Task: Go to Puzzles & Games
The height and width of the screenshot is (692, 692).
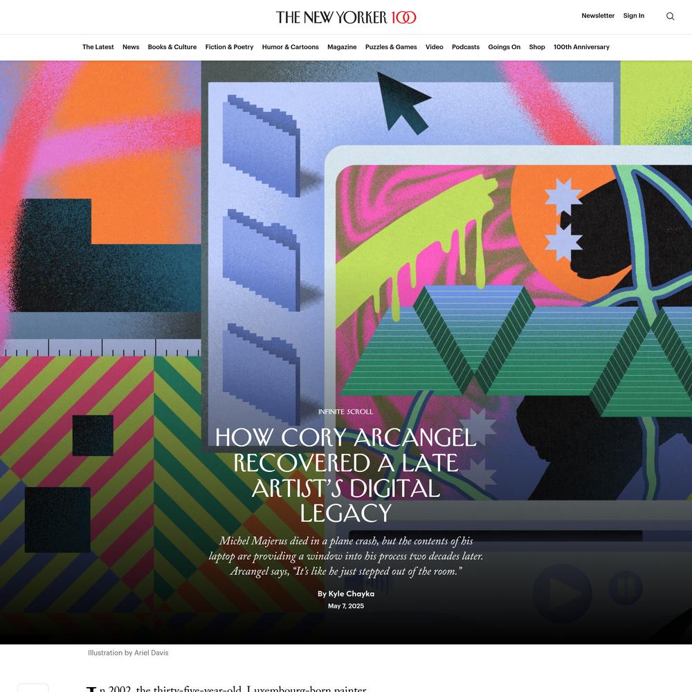Action: point(391,47)
